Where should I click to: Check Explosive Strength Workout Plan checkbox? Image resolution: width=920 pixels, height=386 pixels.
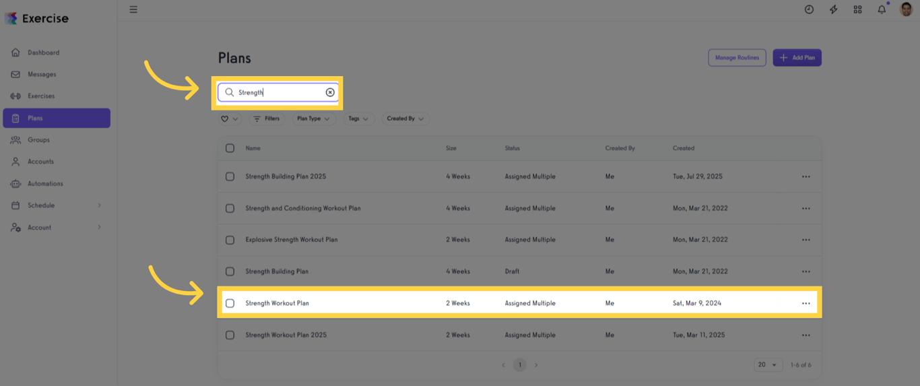[x=230, y=240]
